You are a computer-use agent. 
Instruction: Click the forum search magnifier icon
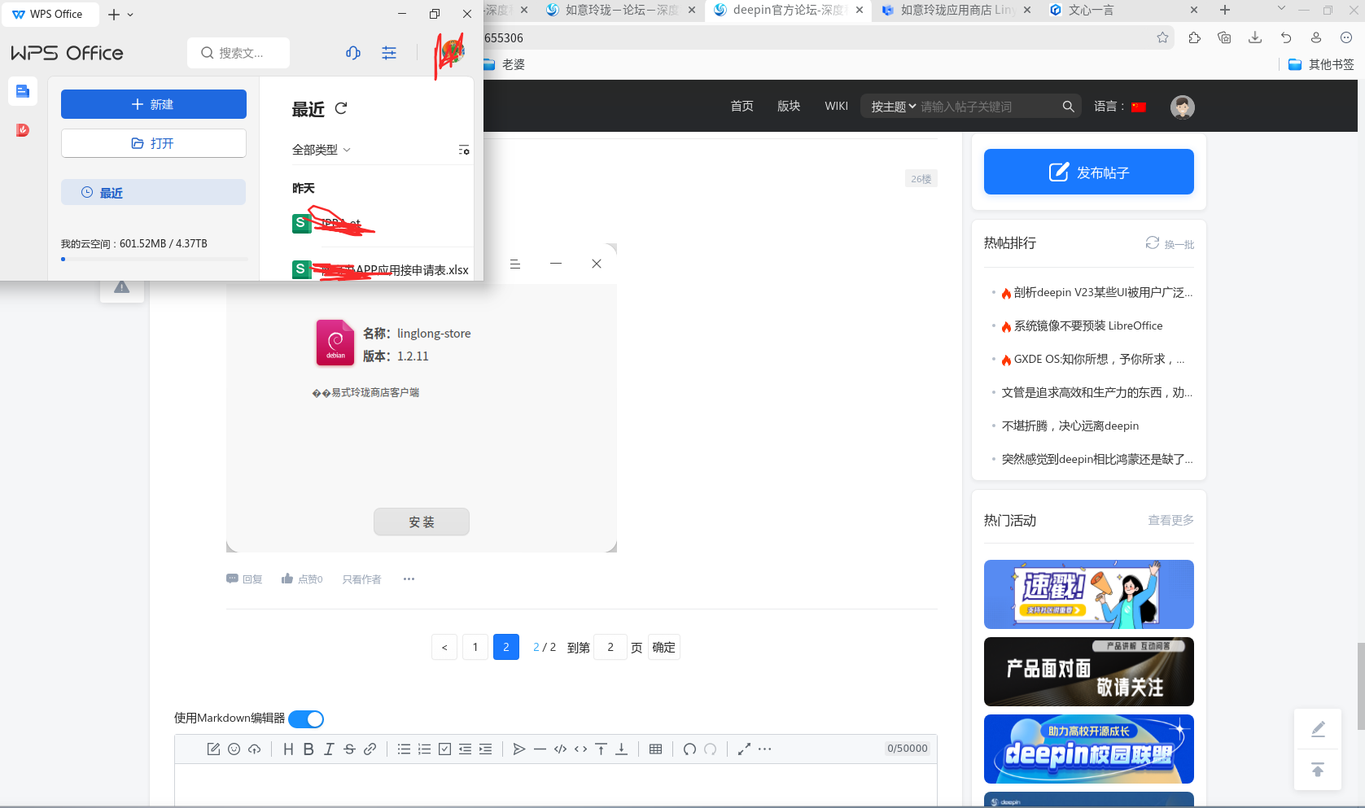[1068, 107]
